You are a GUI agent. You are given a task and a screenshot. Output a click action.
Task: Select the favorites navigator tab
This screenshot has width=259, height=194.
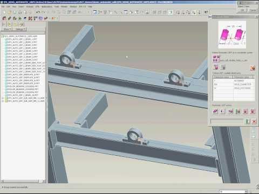pyautogui.click(x=16, y=24)
